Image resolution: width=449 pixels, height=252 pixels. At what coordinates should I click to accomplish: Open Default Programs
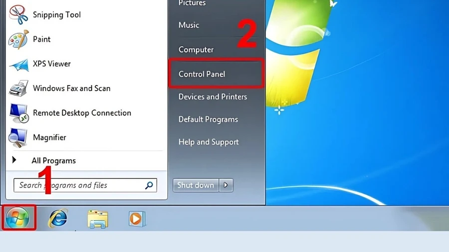click(208, 120)
